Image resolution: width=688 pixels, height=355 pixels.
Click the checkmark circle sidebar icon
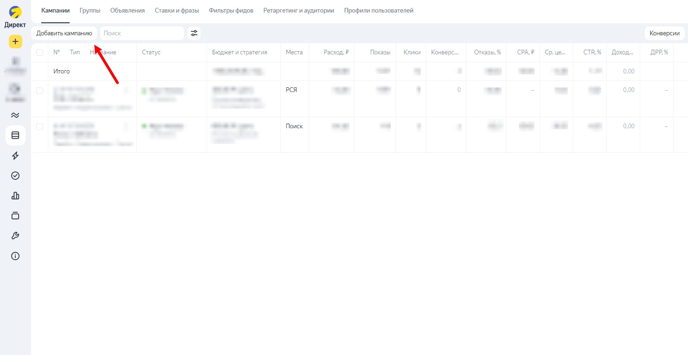pyautogui.click(x=15, y=176)
